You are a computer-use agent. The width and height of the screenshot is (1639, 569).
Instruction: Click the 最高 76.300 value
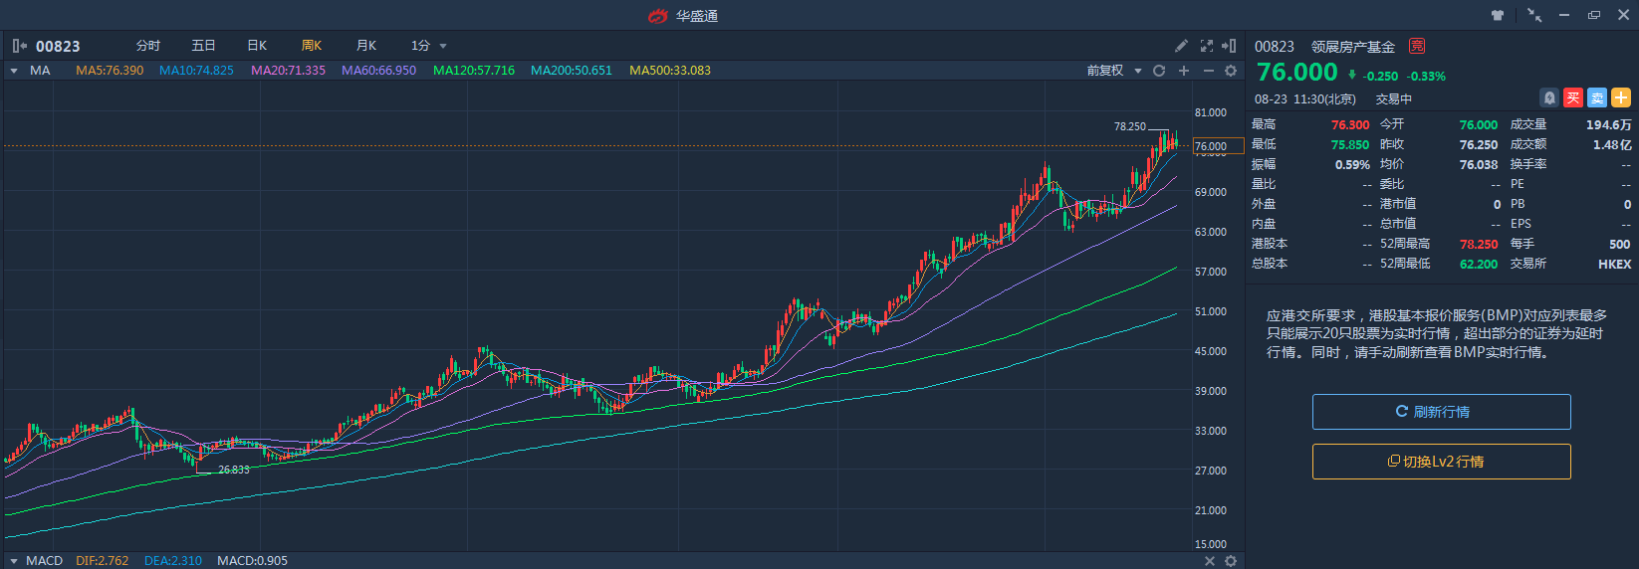(1350, 124)
